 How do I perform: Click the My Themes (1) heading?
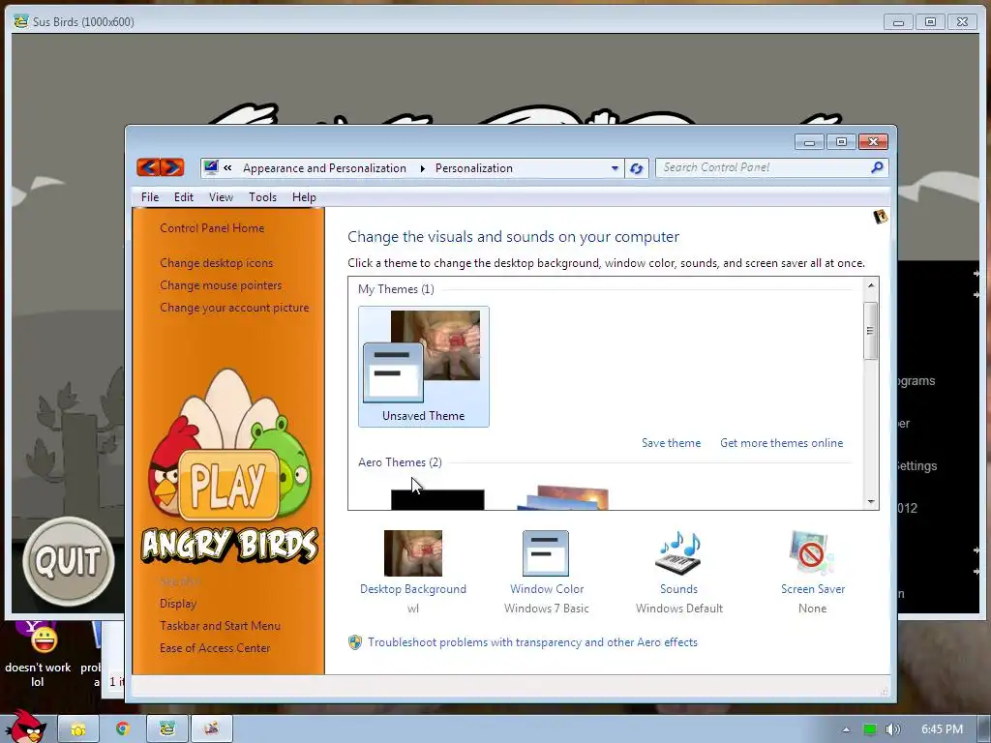tap(396, 289)
